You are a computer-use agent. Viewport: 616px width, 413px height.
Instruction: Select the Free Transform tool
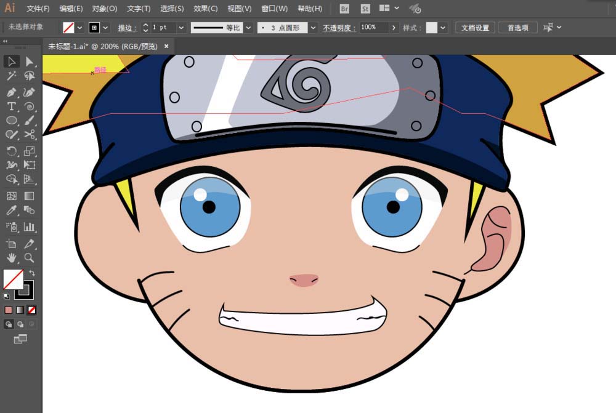tap(29, 166)
